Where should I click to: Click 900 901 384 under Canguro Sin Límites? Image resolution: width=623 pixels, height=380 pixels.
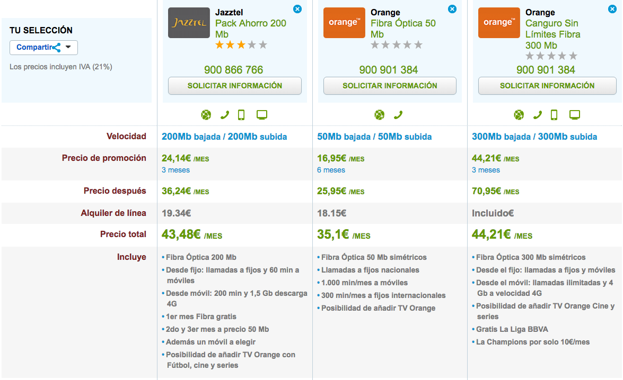(546, 70)
